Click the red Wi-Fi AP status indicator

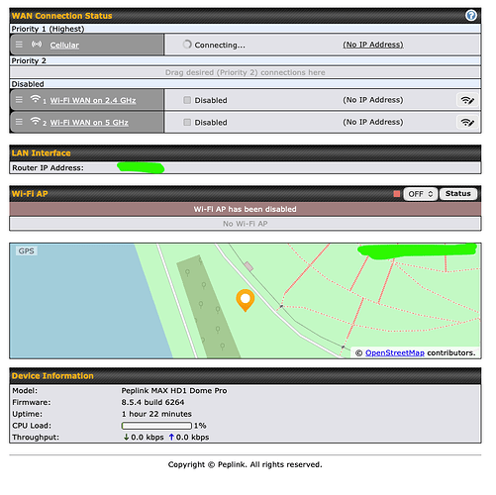click(x=397, y=194)
